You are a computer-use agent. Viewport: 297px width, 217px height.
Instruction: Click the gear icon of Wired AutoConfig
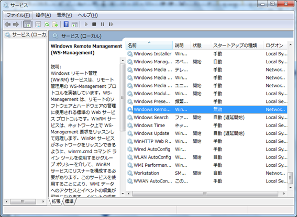(x=130, y=150)
